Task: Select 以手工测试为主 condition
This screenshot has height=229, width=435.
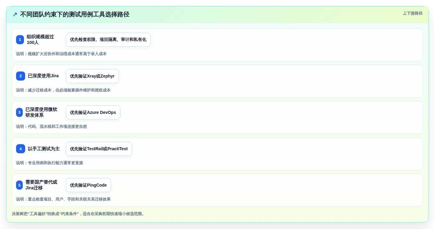Action: (x=44, y=149)
